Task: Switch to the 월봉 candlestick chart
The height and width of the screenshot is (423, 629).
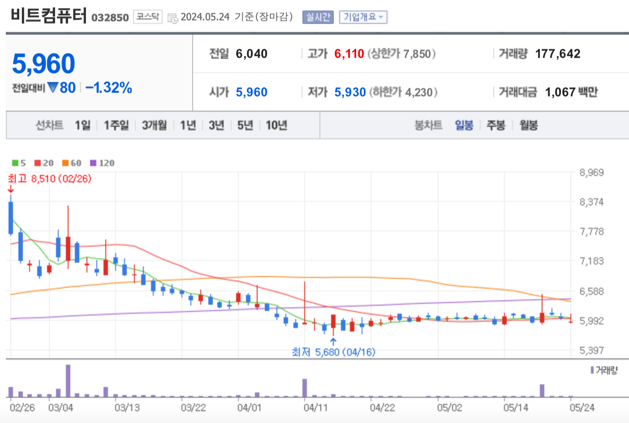Action: [529, 125]
